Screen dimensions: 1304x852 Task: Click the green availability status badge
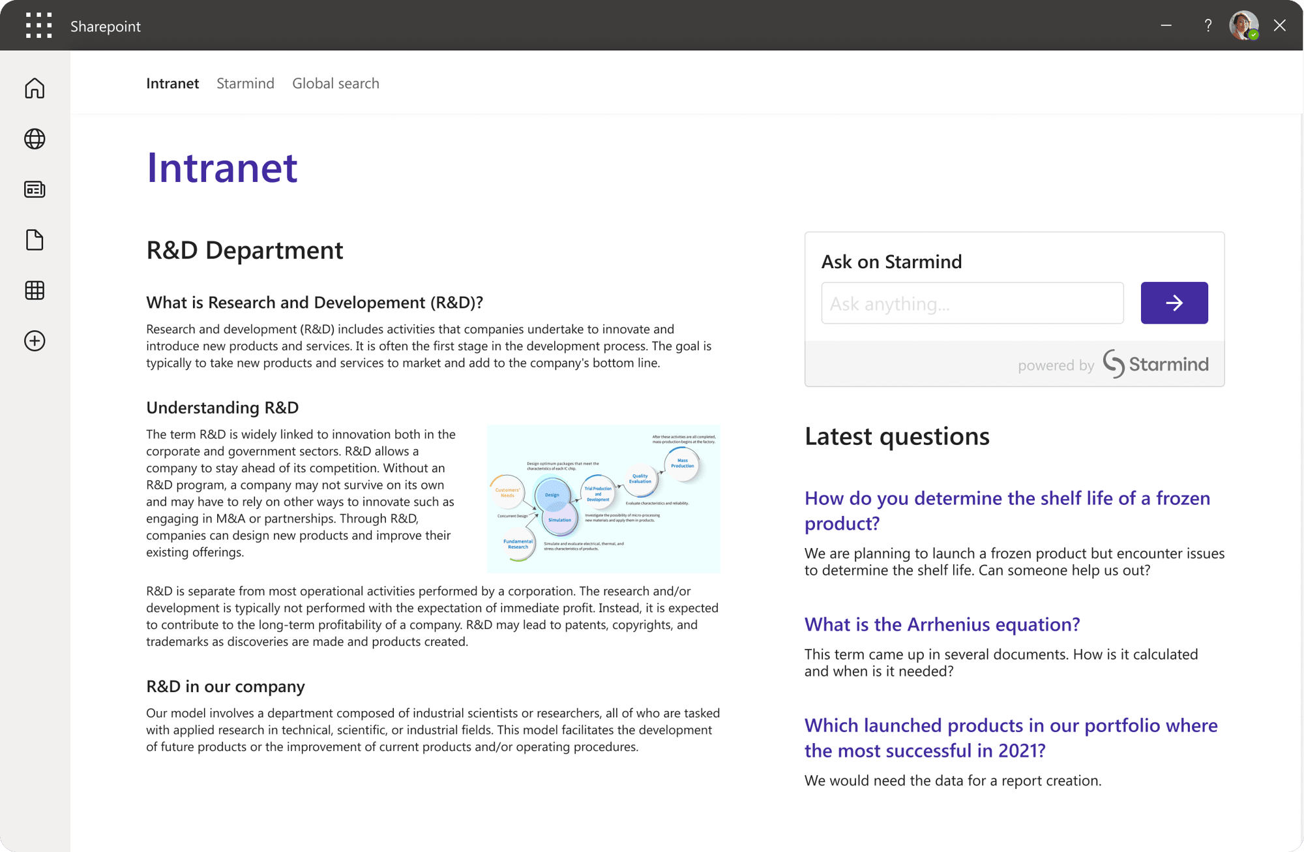tap(1254, 33)
